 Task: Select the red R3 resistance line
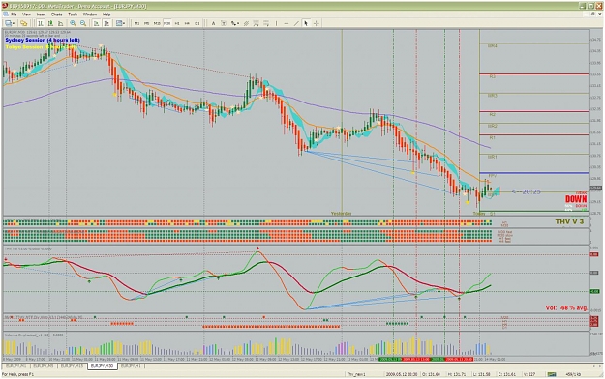tap(534, 74)
